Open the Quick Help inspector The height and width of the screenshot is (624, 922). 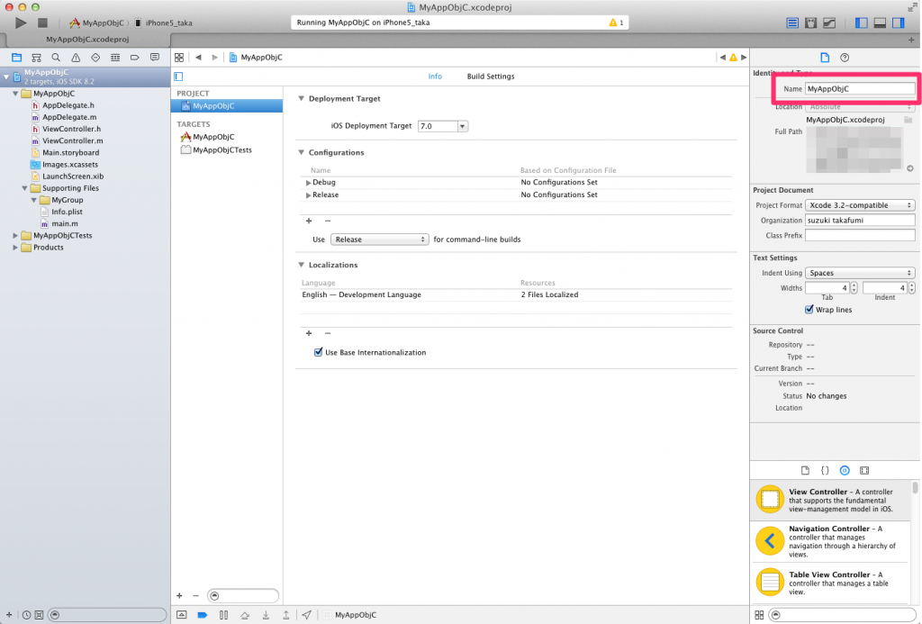click(x=845, y=58)
